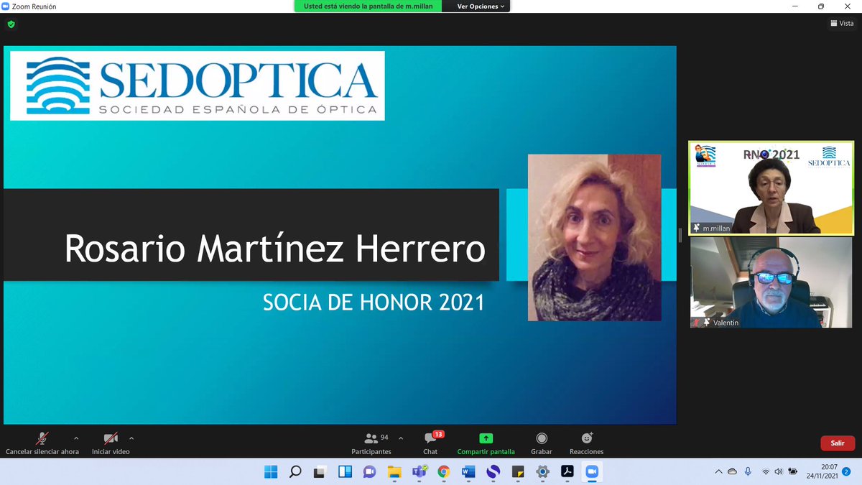Start recording with Grabar
The image size is (862, 485).
point(542,443)
